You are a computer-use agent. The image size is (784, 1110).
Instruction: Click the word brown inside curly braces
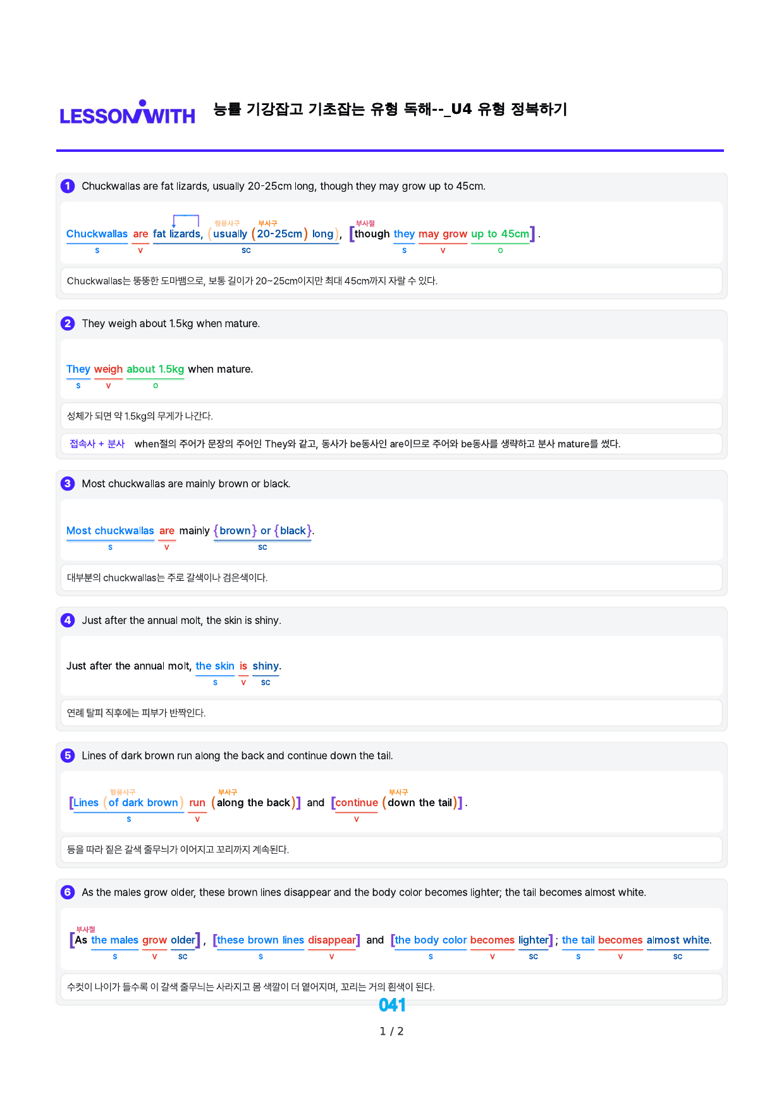(235, 530)
